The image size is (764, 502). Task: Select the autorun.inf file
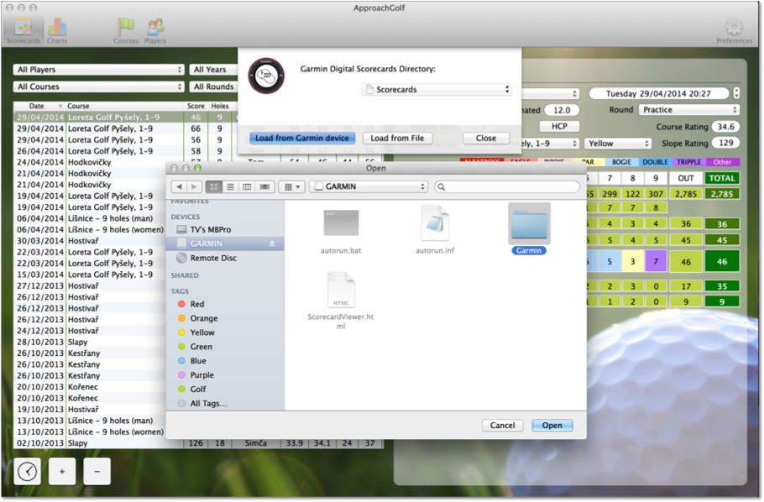tap(435, 230)
